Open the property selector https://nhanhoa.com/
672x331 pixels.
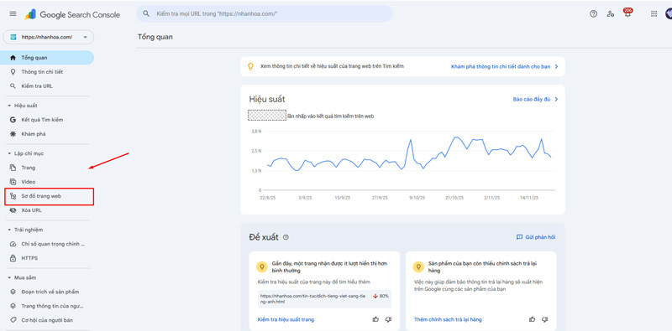49,37
